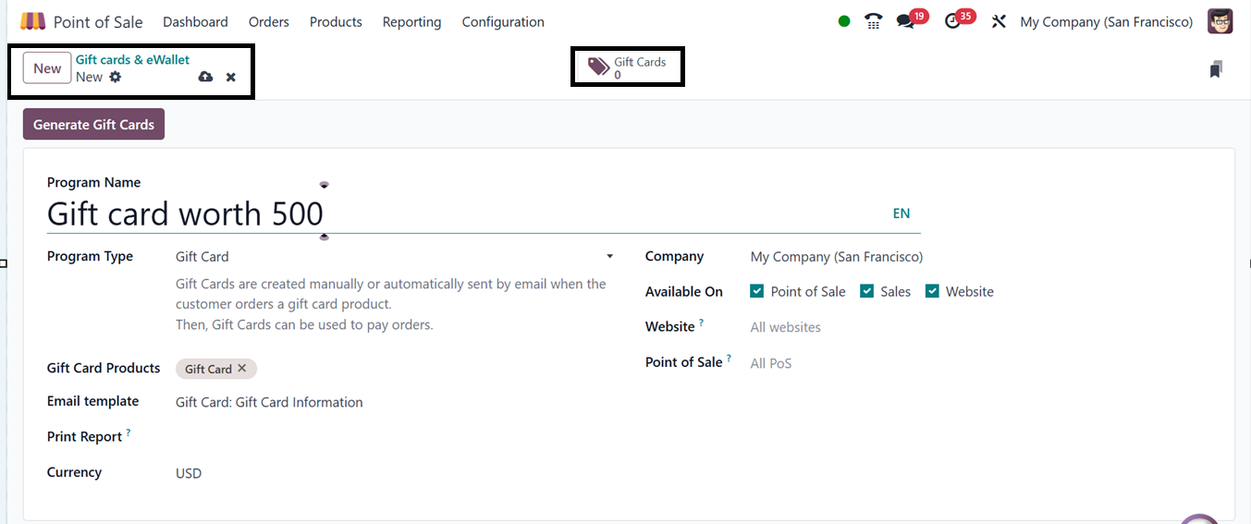Click the Point of Sale app logo icon
1251x524 pixels.
[32, 21]
